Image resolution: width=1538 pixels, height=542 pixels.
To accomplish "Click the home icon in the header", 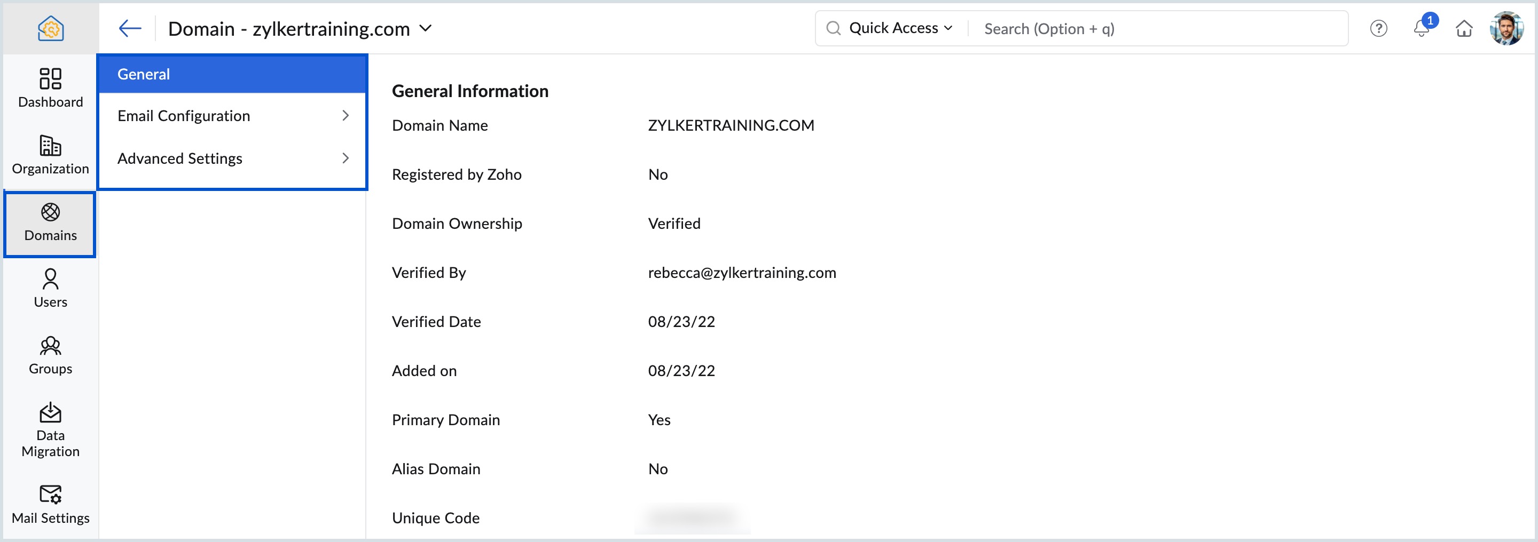I will pyautogui.click(x=1463, y=28).
